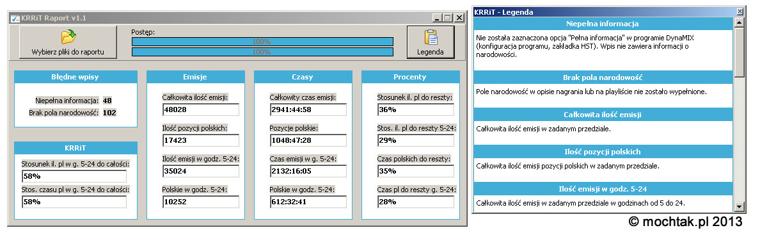Click the KRRiT Raport title bar app icon
The height and width of the screenshot is (244, 760).
point(15,18)
